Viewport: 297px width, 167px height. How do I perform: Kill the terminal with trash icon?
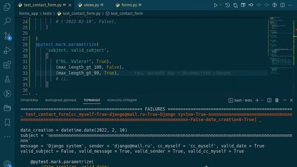(x=277, y=100)
